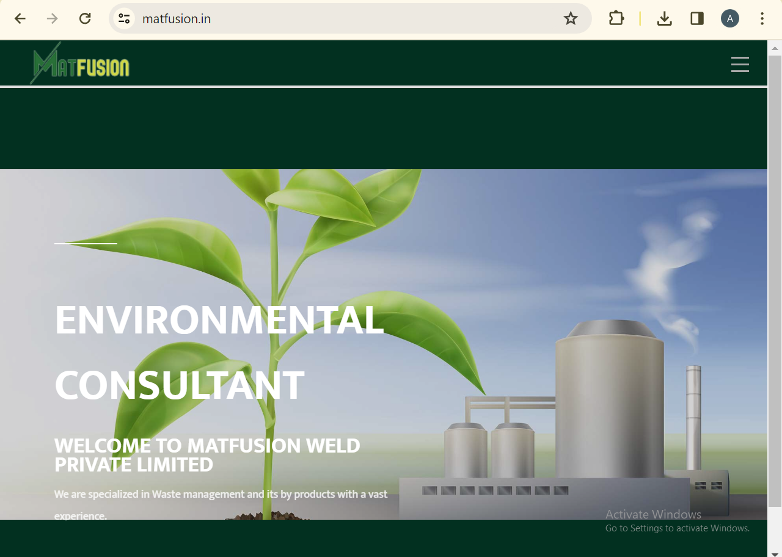Open the browser downloads icon
This screenshot has height=557, width=782.
pos(665,18)
